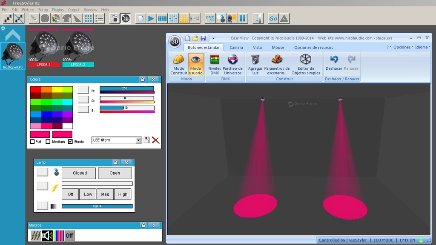Image resolution: width=436 pixels, height=245 pixels.
Task: Open the color wheel panel toolbar icon
Action: tap(56, 19)
